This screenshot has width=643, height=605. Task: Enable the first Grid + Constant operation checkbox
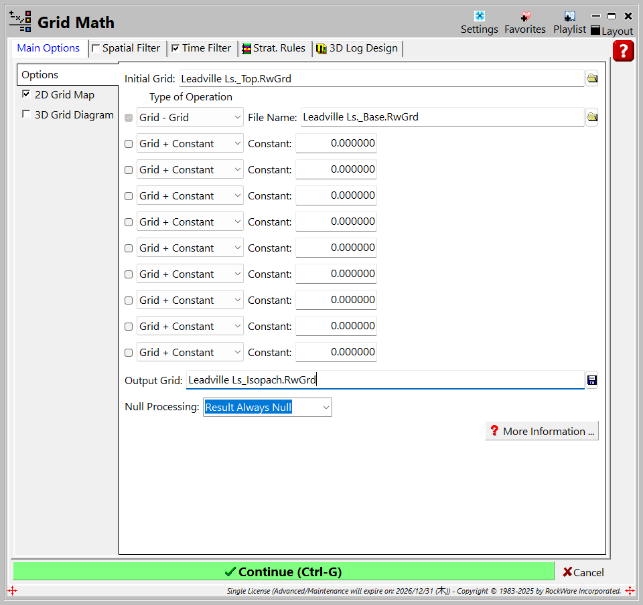coord(129,144)
